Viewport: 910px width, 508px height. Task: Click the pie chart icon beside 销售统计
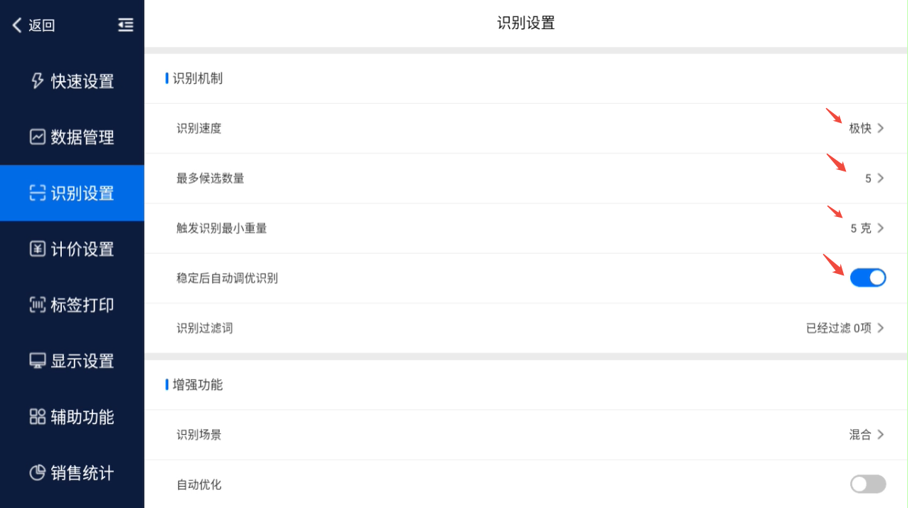coord(38,472)
